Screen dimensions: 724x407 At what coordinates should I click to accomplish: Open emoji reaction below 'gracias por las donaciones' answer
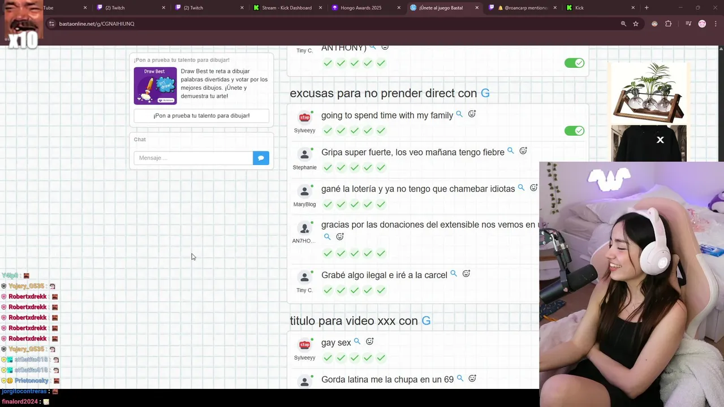340,237
